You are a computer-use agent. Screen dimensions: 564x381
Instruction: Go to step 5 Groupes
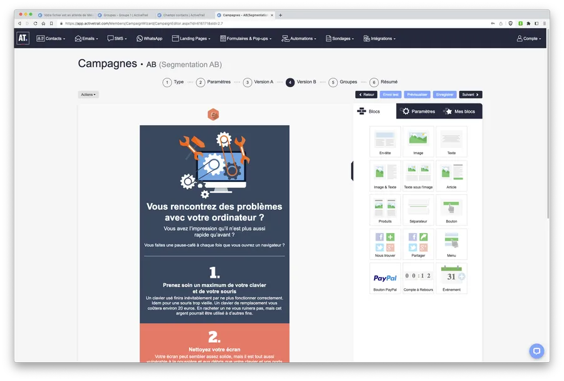tap(343, 82)
